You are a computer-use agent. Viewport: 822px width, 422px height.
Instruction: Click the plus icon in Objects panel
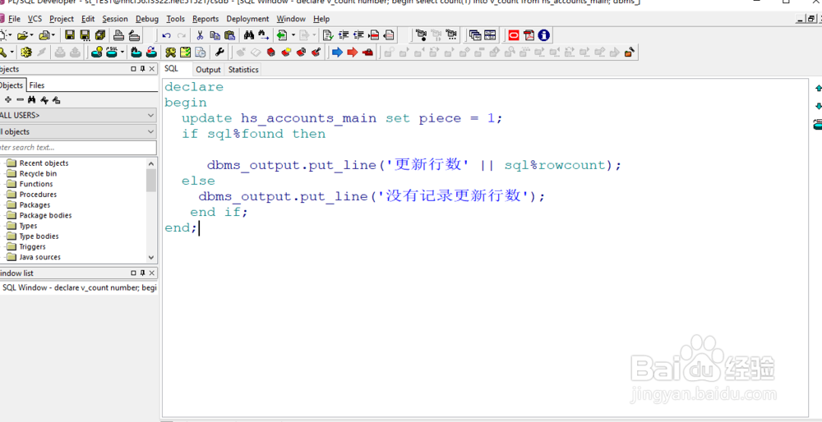(x=8, y=99)
